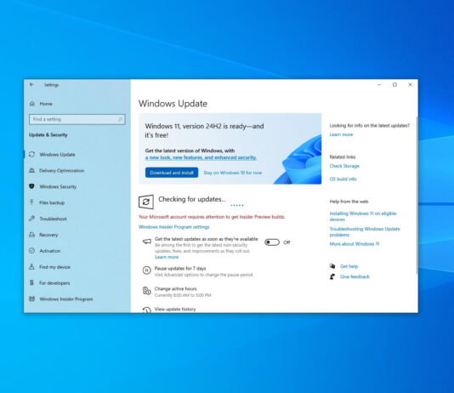Open the Home icon in sidebar
The height and width of the screenshot is (393, 454).
32,104
